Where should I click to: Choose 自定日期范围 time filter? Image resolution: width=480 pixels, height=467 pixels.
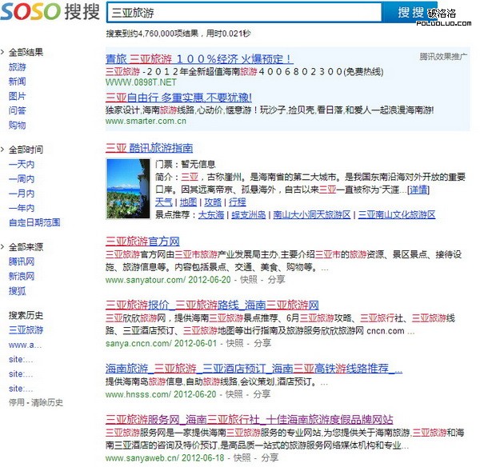(34, 222)
